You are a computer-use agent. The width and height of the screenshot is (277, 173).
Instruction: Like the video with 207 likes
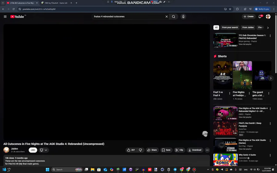(x=131, y=150)
